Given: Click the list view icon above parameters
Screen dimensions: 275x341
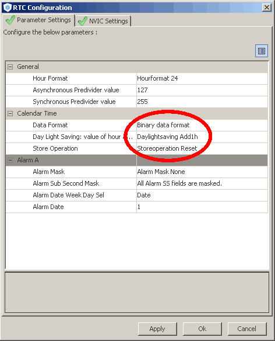Looking at the screenshot, I should (262, 51).
